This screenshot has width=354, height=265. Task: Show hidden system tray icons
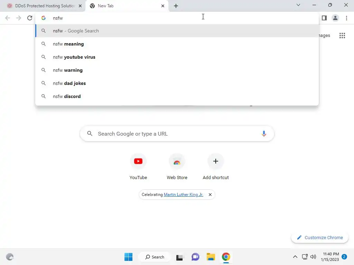(295, 257)
